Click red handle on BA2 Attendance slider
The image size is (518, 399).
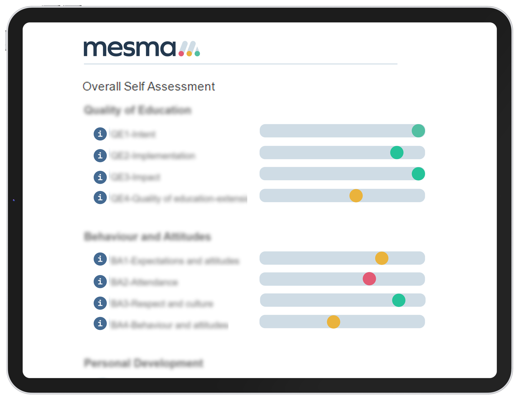[369, 278]
